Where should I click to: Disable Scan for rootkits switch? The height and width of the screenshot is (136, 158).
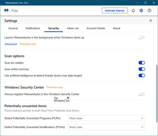[142, 63]
